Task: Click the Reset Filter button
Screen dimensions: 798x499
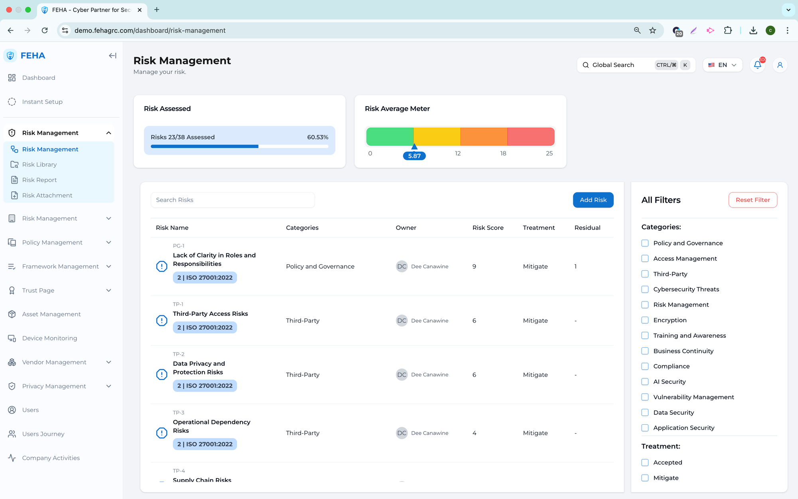Action: tap(753, 200)
